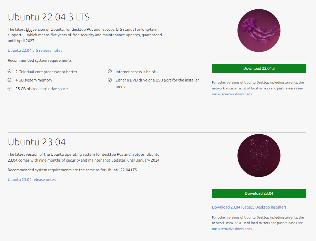Open Download 23.04 Legacy Desktop Installer link
This screenshot has width=316, height=241.
249,207
